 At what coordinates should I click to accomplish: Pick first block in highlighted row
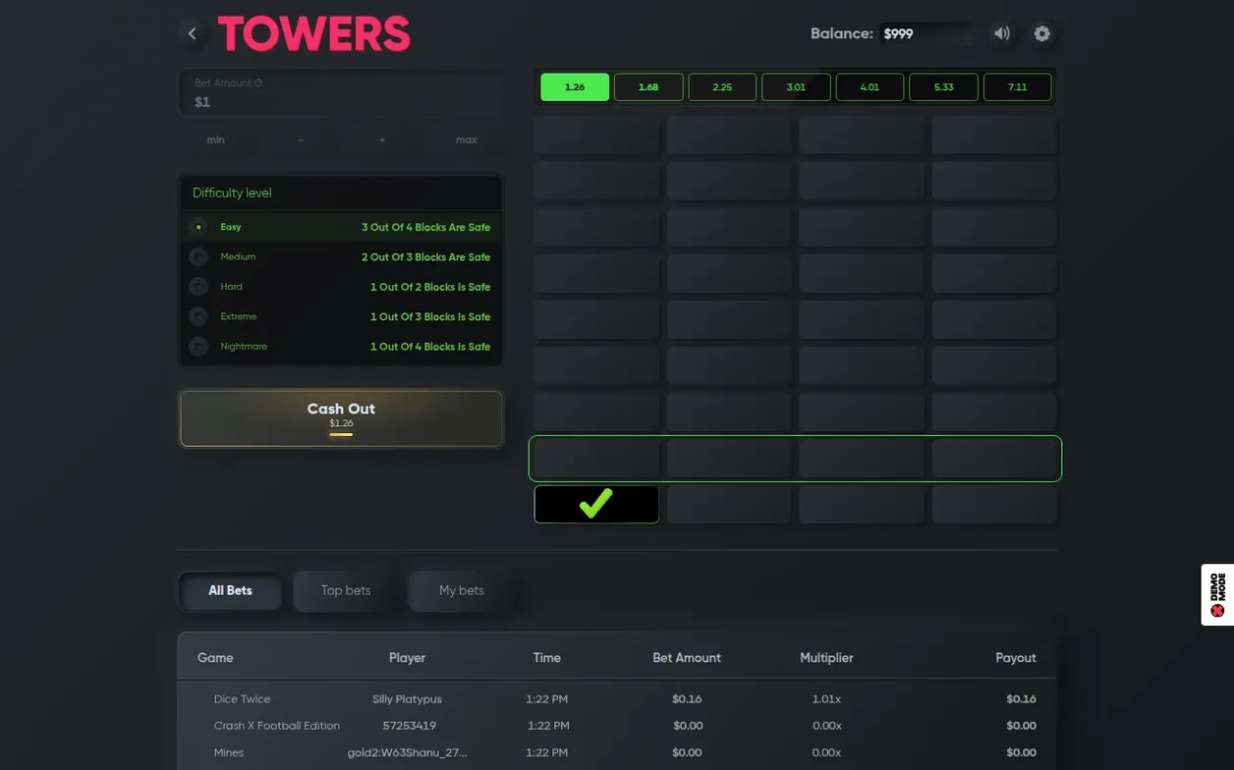point(596,459)
